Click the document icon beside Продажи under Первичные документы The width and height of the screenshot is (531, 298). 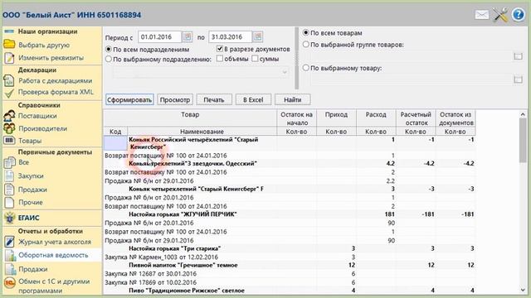click(x=9, y=190)
